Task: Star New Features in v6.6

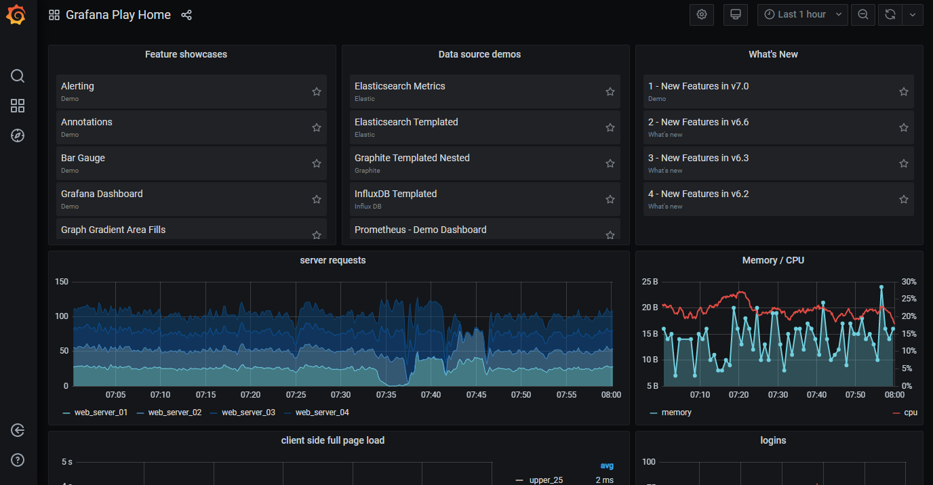Action: click(904, 127)
